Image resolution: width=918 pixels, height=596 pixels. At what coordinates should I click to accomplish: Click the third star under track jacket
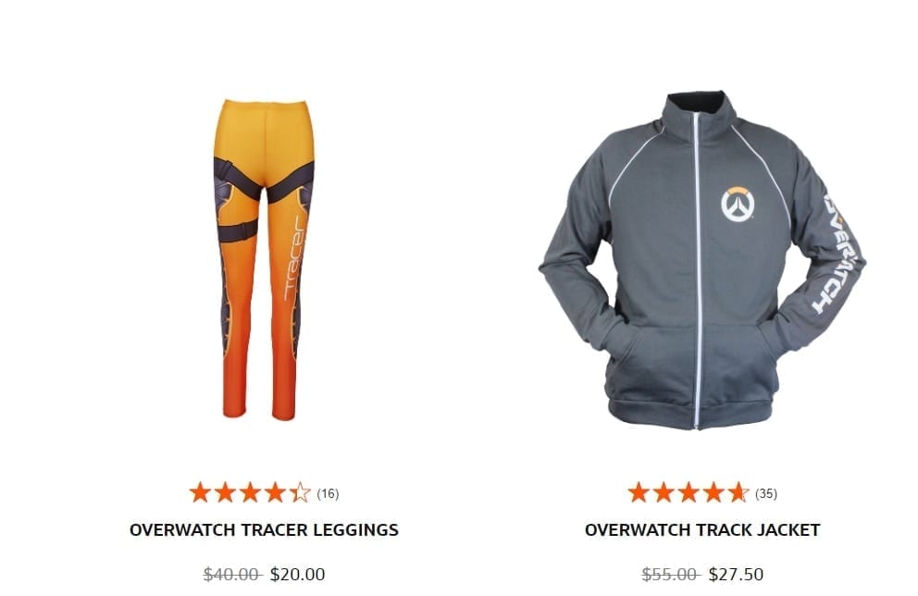click(688, 493)
